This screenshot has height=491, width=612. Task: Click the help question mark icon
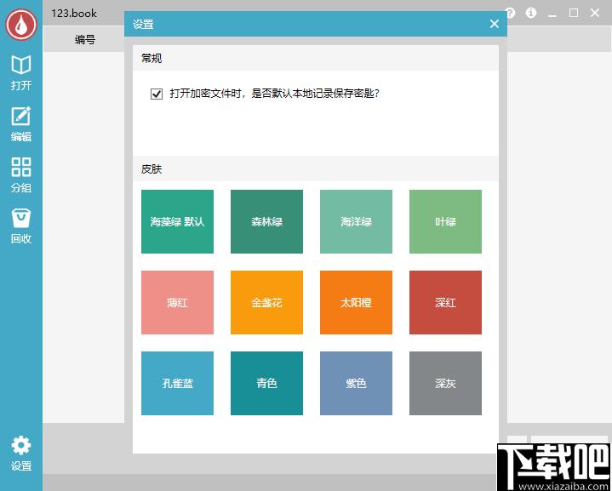[510, 13]
